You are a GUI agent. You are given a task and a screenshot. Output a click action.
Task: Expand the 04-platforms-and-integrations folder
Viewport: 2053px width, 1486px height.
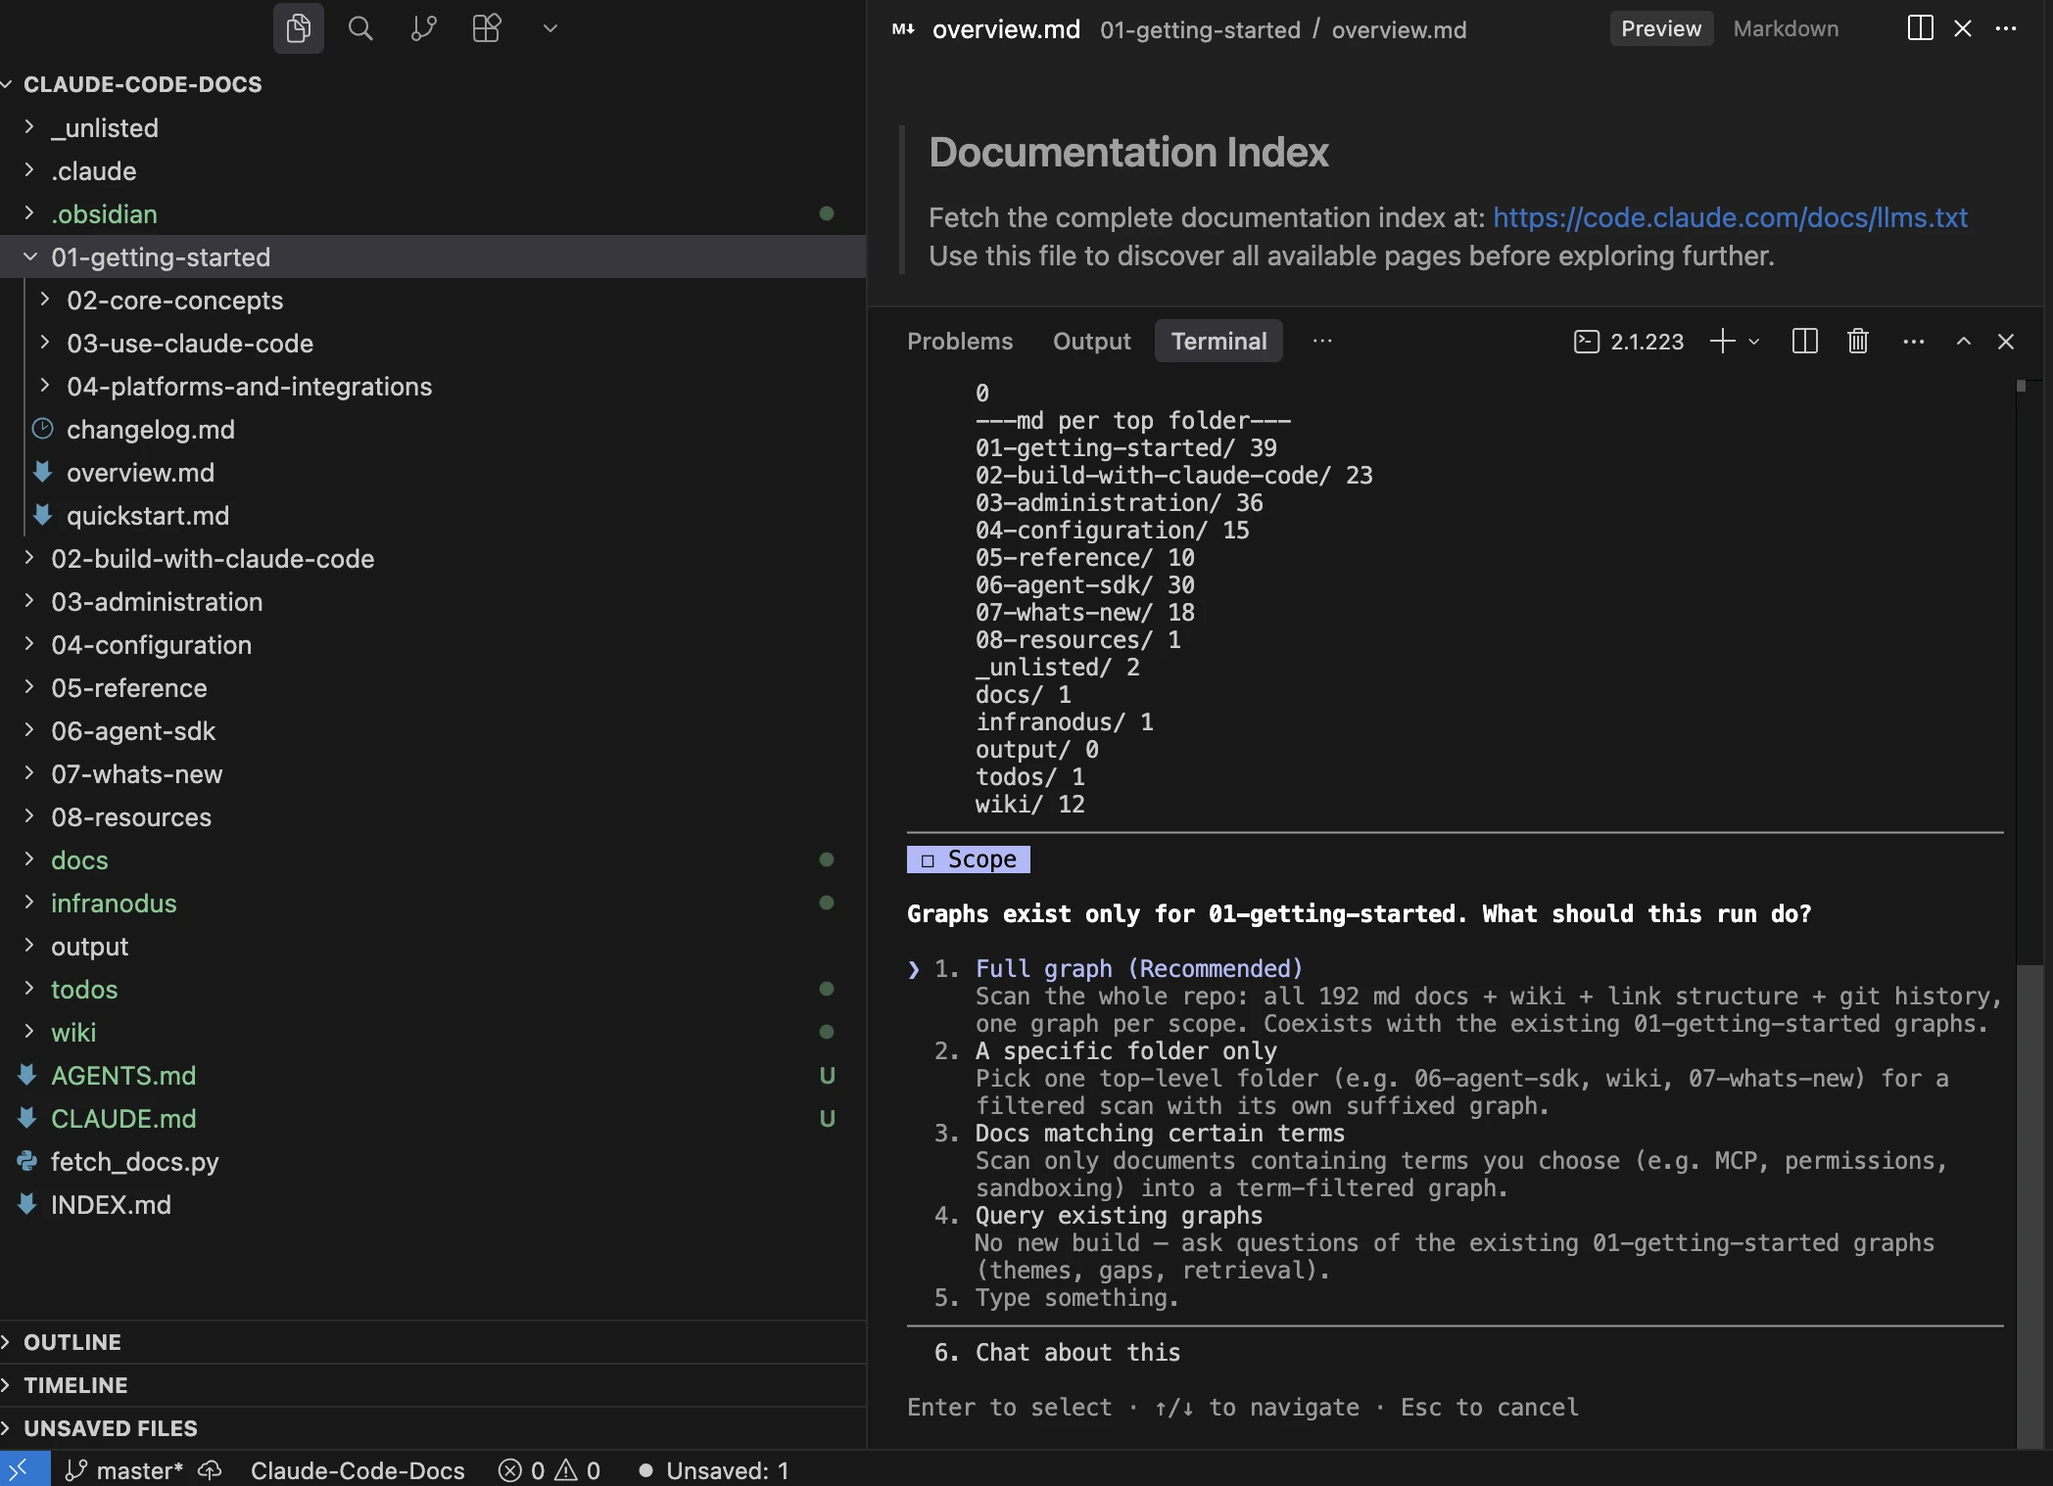click(433, 386)
